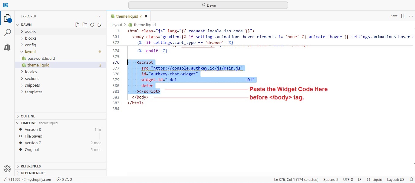Collapse the TIMELINE panel
Image resolution: width=415 pixels, height=183 pixels.
(x=60, y=123)
